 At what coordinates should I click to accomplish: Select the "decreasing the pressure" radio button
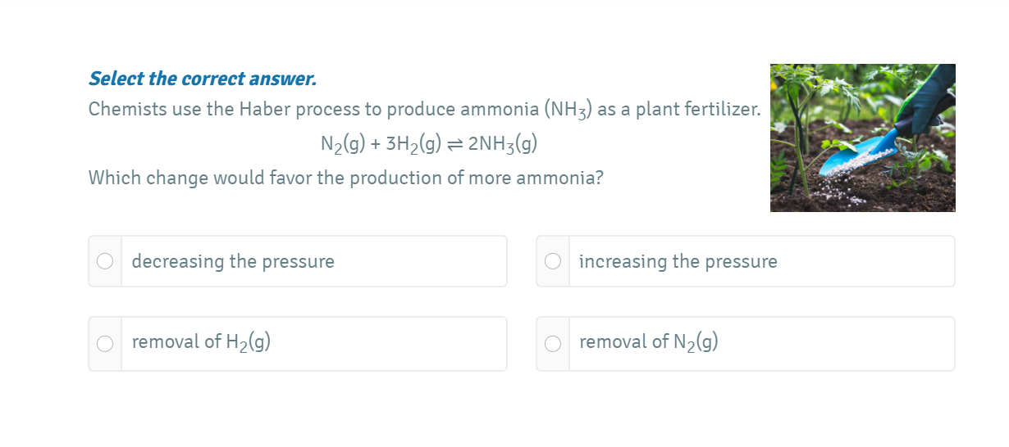click(105, 261)
